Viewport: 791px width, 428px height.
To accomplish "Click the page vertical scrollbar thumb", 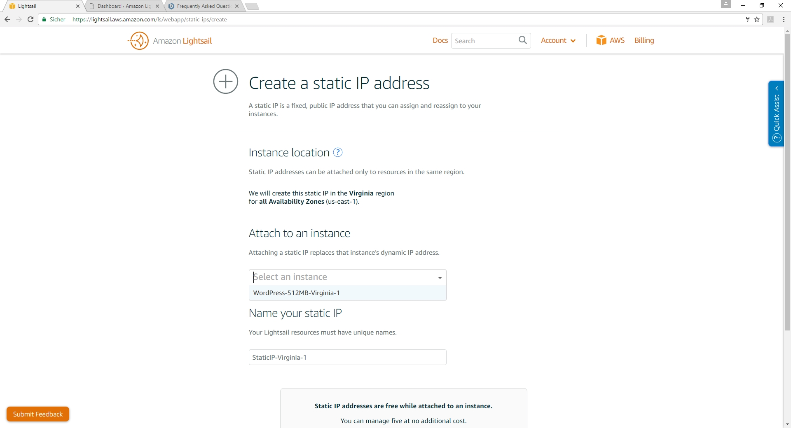I will [787, 182].
